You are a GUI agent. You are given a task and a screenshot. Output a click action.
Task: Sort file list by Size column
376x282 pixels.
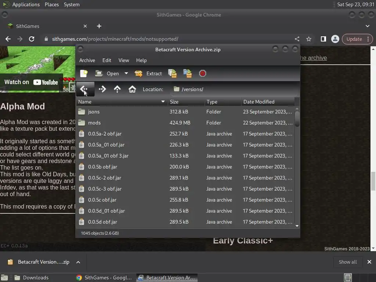pyautogui.click(x=186, y=102)
